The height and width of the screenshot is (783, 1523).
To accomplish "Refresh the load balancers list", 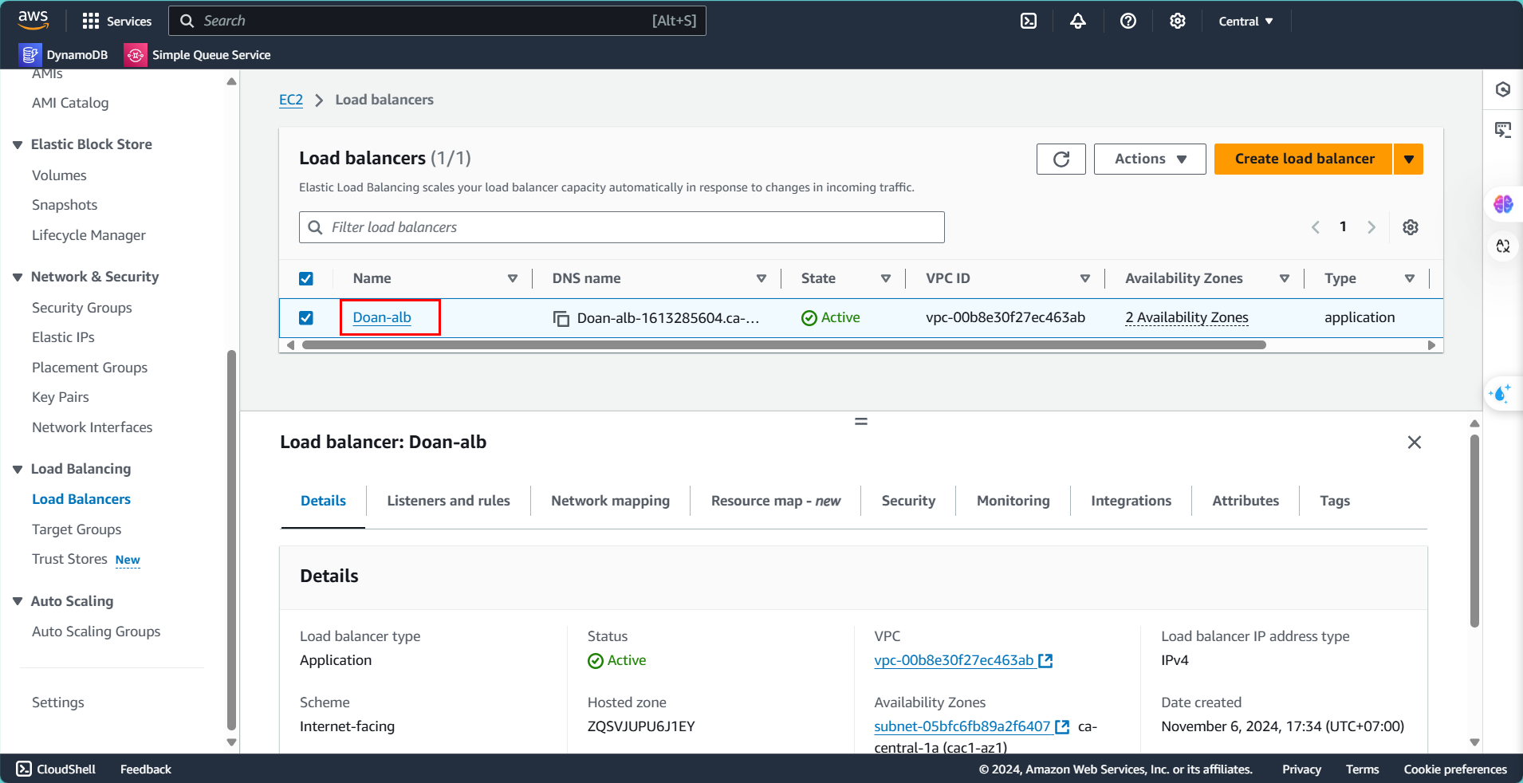I will pyautogui.click(x=1061, y=159).
